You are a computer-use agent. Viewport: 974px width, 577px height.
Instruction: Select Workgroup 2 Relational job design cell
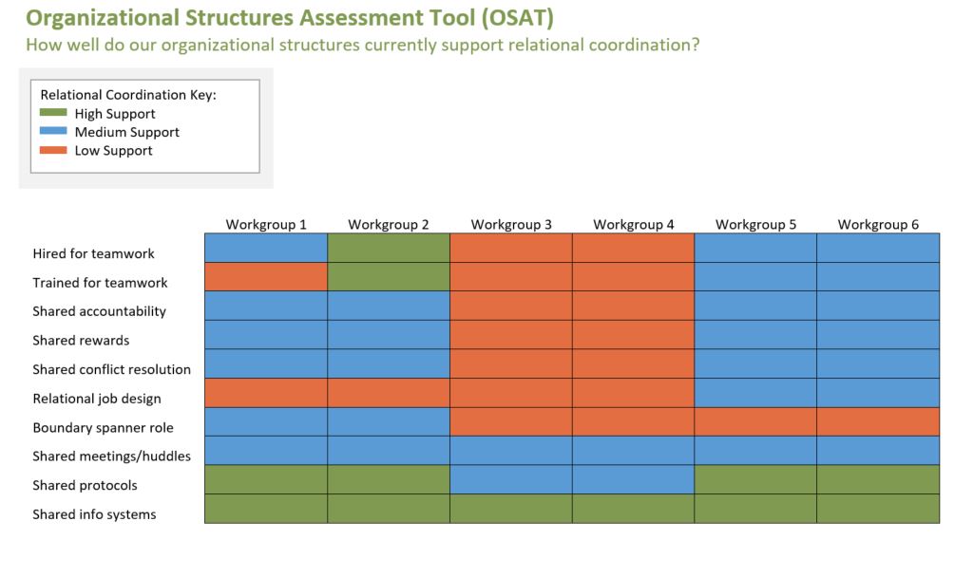(x=389, y=393)
